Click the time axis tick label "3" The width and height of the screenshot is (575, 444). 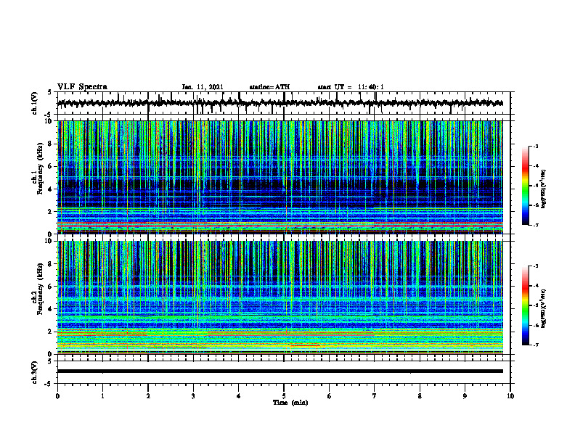click(193, 396)
